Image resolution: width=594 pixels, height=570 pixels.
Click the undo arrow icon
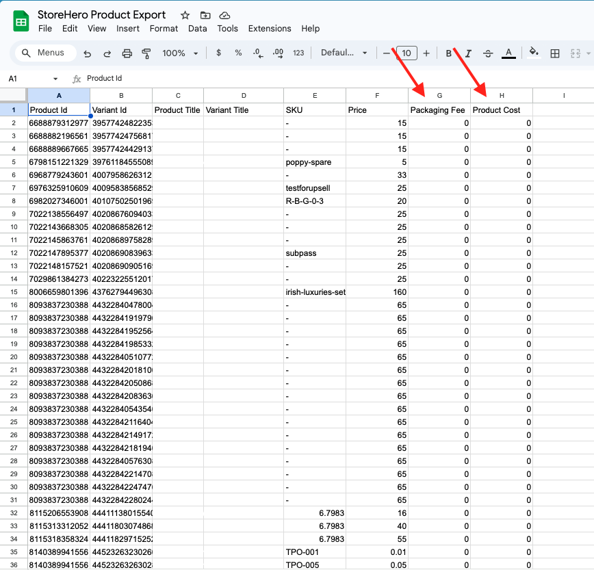(87, 53)
